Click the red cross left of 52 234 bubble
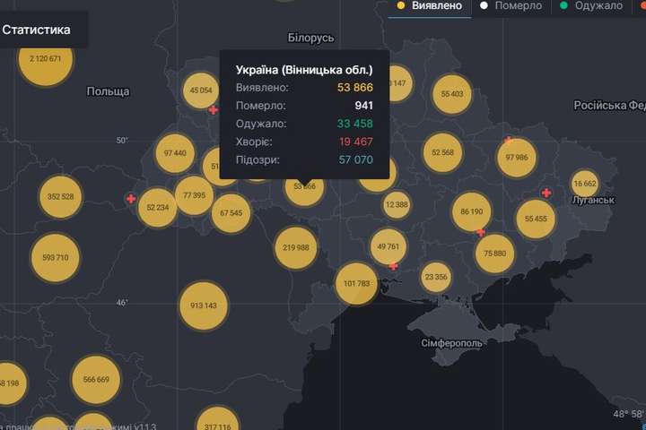646x430 pixels. [131, 199]
